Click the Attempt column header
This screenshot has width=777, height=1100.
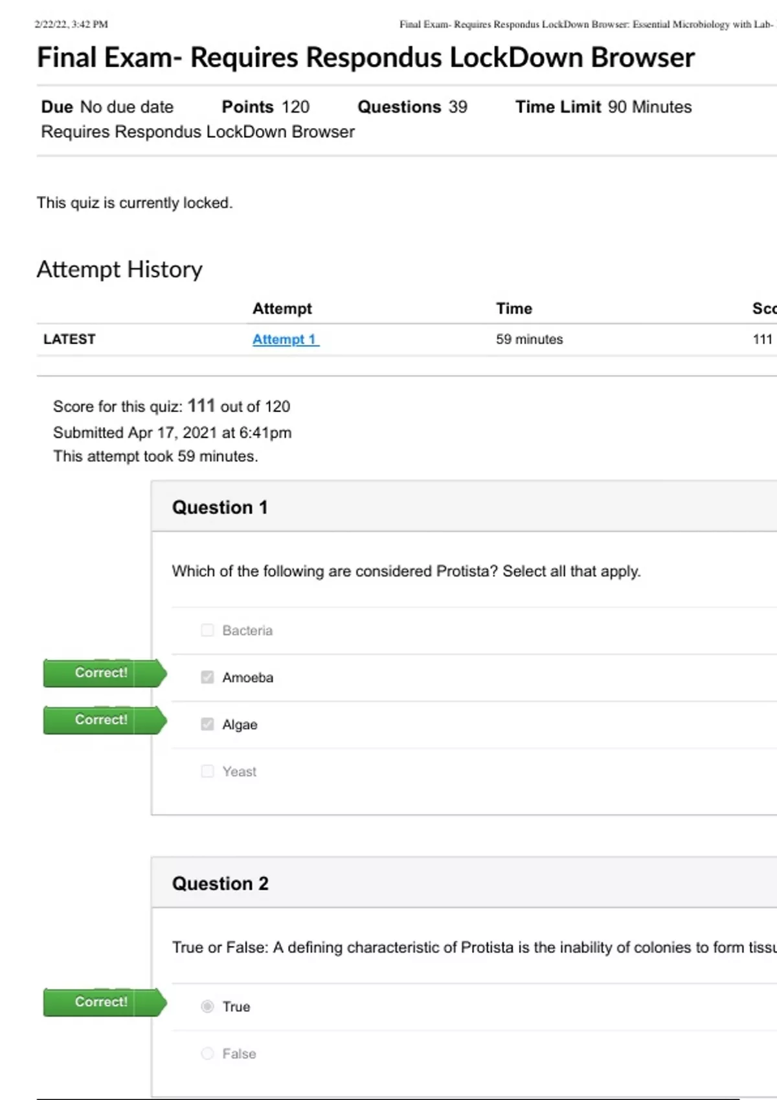pyautogui.click(x=282, y=309)
